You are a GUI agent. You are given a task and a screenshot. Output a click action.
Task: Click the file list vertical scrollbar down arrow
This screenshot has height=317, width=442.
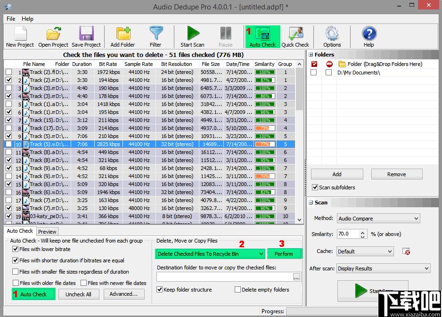pyautogui.click(x=299, y=220)
